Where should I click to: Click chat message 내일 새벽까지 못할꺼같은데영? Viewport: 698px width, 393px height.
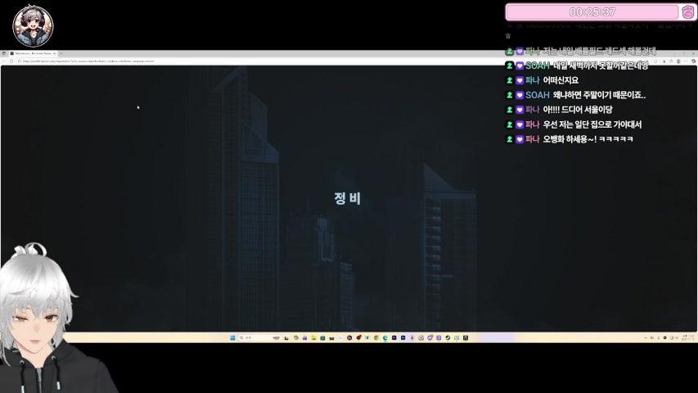(600, 65)
